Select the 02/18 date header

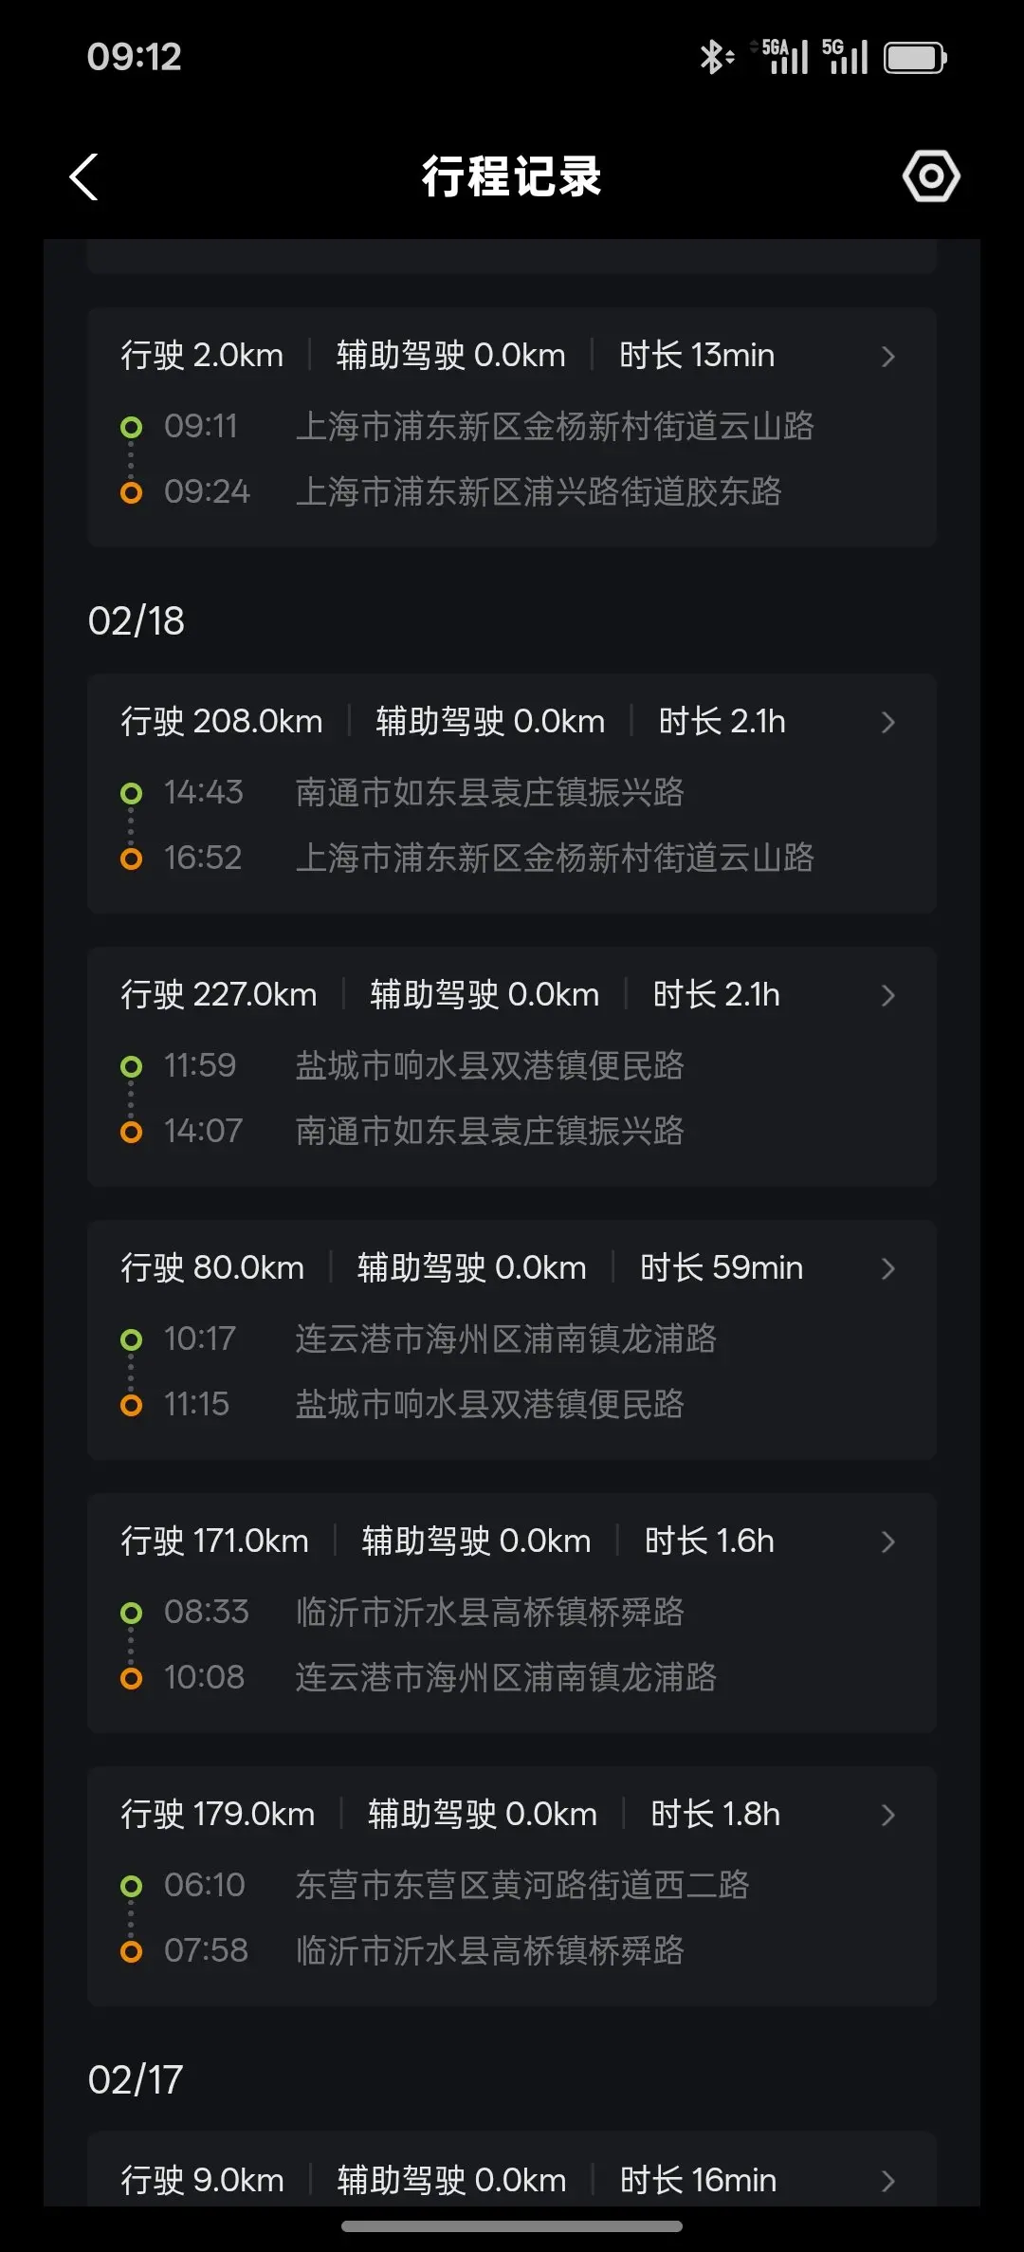pos(137,621)
